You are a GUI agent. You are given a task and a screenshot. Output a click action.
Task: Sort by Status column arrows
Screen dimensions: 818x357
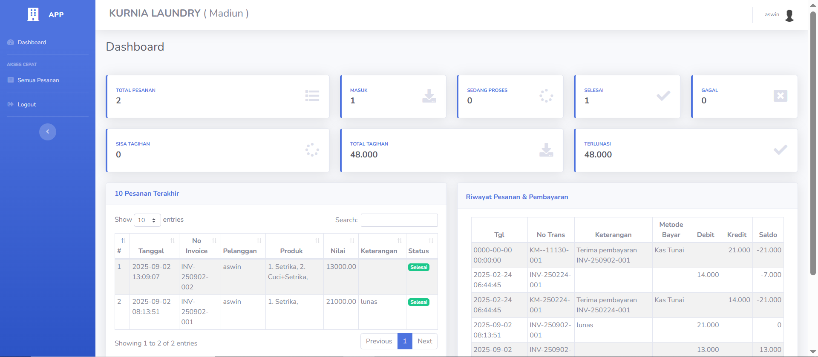[431, 241]
